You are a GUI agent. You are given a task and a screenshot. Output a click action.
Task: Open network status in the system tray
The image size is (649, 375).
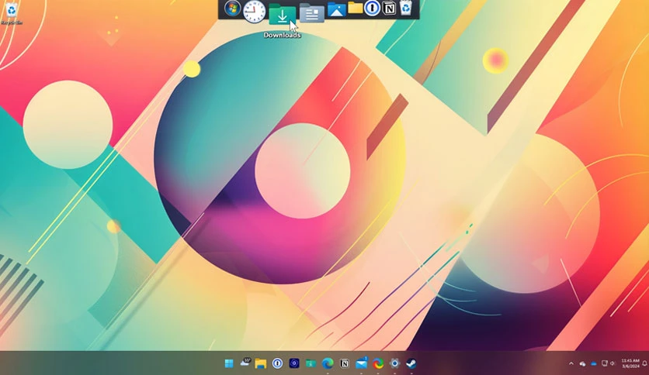click(604, 363)
